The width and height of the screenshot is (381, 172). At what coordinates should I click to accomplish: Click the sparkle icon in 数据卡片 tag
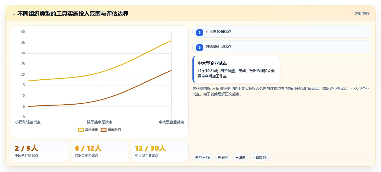click(x=254, y=157)
